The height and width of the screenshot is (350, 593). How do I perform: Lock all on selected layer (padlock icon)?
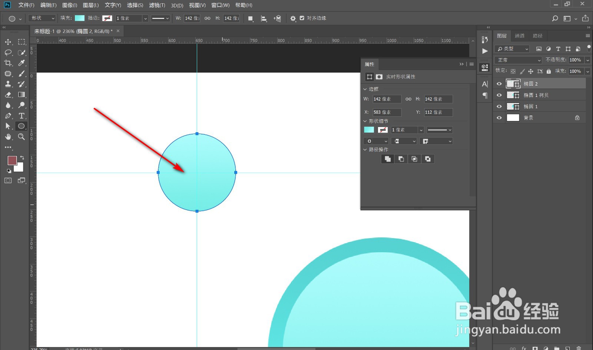click(549, 71)
